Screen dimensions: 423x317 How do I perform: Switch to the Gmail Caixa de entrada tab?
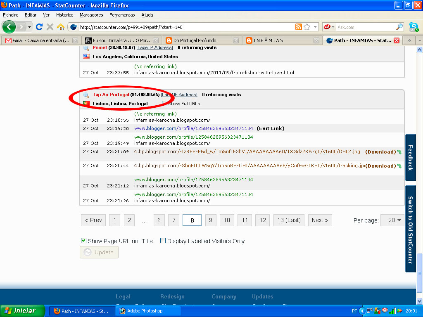click(41, 40)
